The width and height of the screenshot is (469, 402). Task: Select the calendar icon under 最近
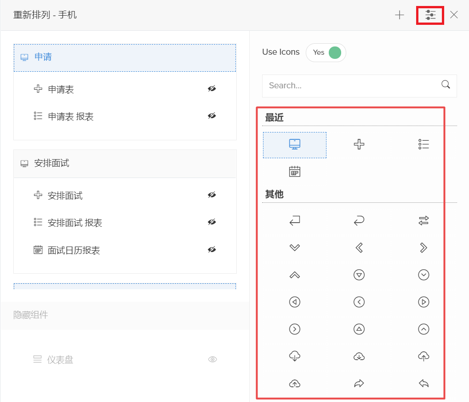295,172
